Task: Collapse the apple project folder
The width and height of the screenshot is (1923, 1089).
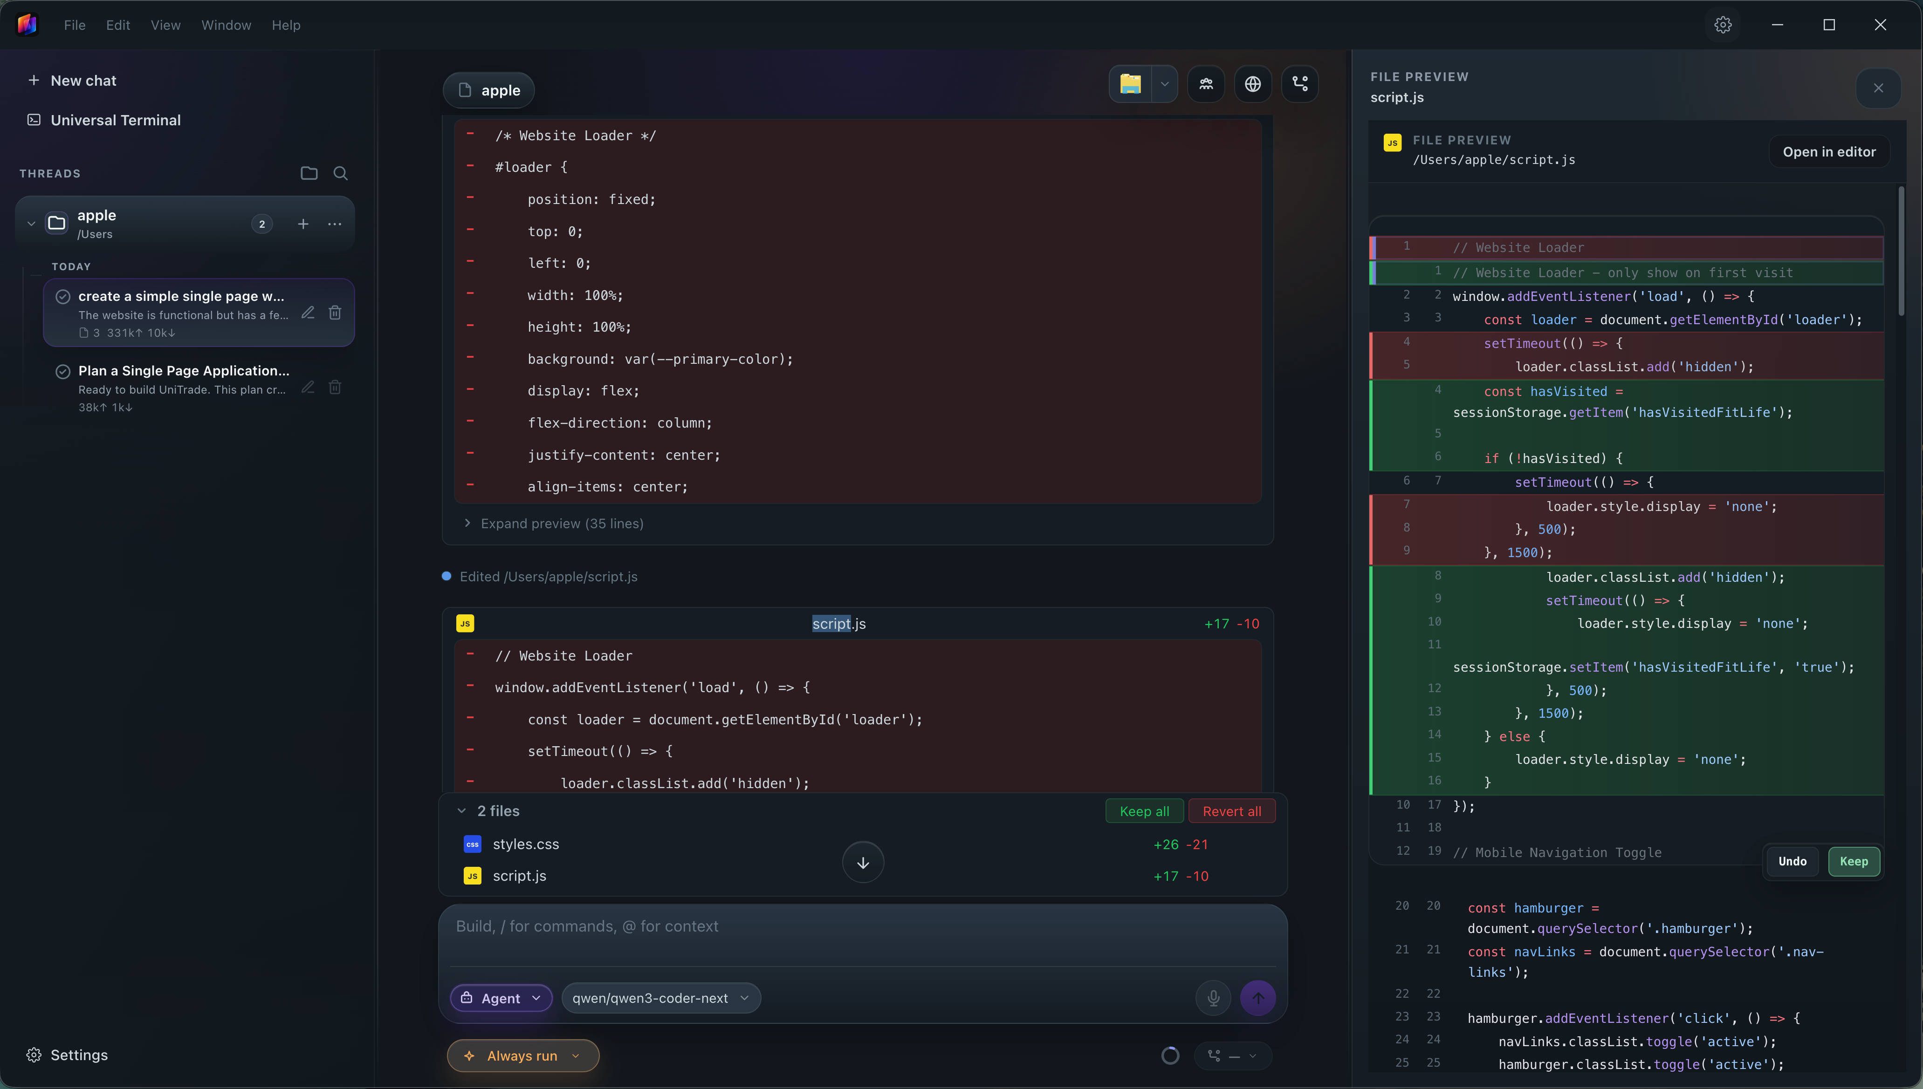Action: 31,224
